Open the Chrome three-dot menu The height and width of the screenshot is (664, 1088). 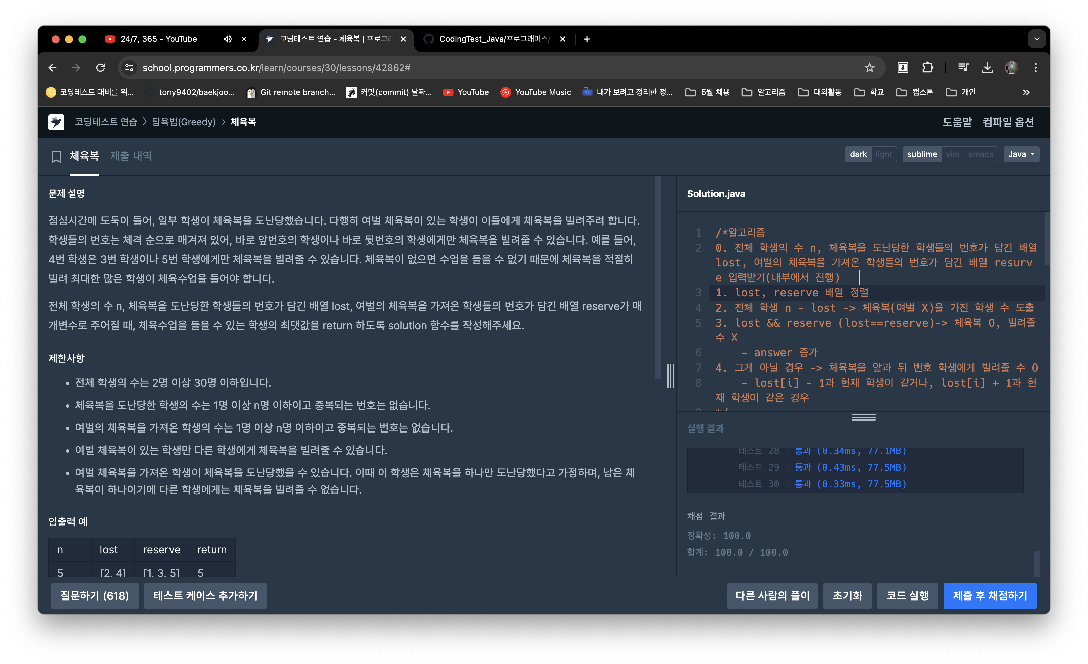1035,68
